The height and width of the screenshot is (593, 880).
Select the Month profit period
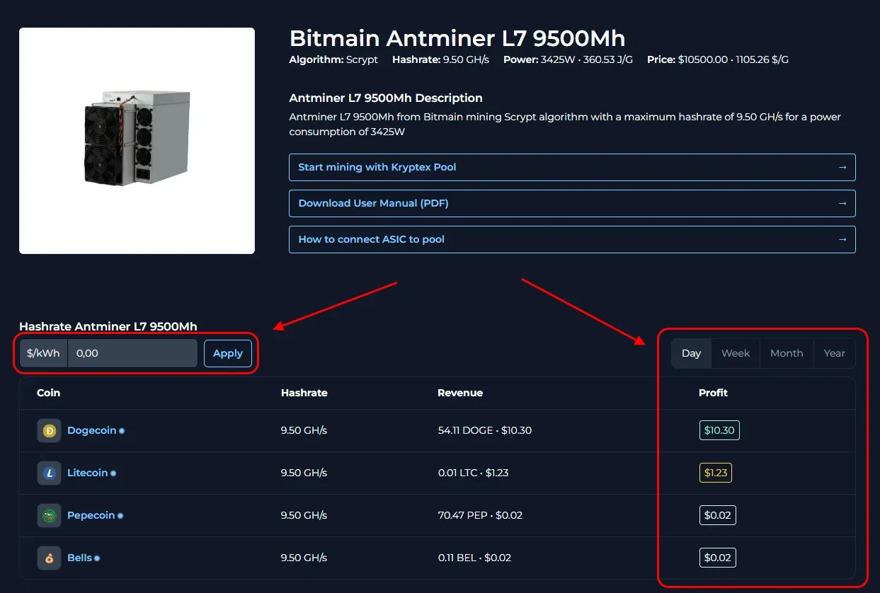786,353
